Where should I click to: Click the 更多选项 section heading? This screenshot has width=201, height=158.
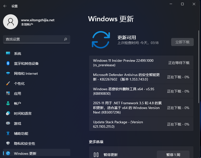point(96,142)
